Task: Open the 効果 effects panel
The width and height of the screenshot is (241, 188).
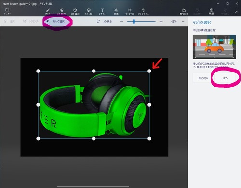Action: (x=116, y=12)
